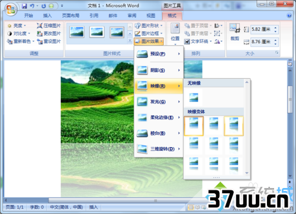
Task: Increase the picture height spinner value
Action: pyautogui.click(x=275, y=27)
